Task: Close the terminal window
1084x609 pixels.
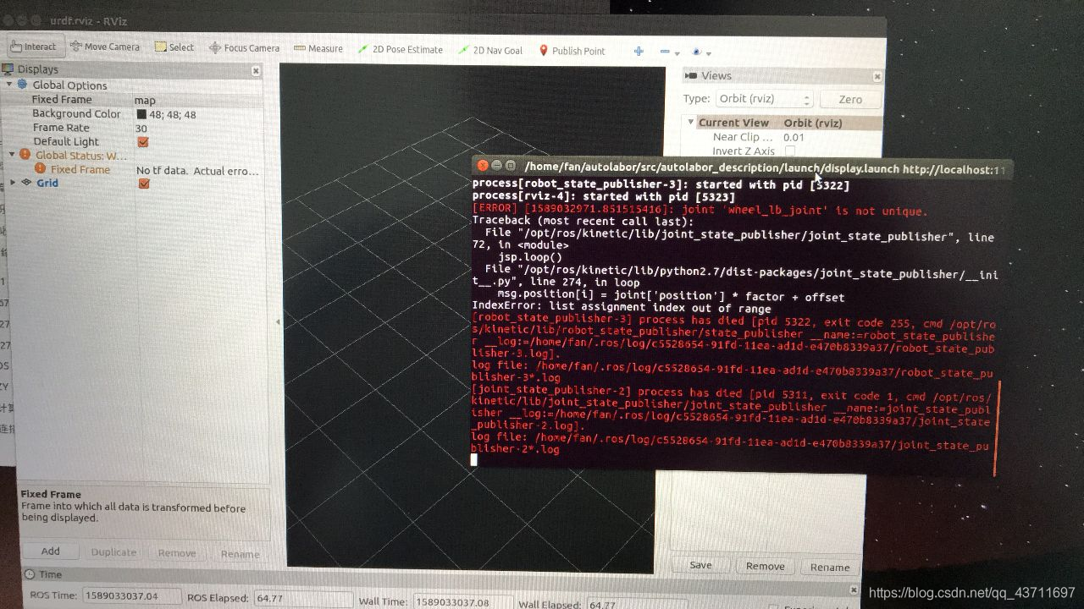Action: tap(483, 166)
